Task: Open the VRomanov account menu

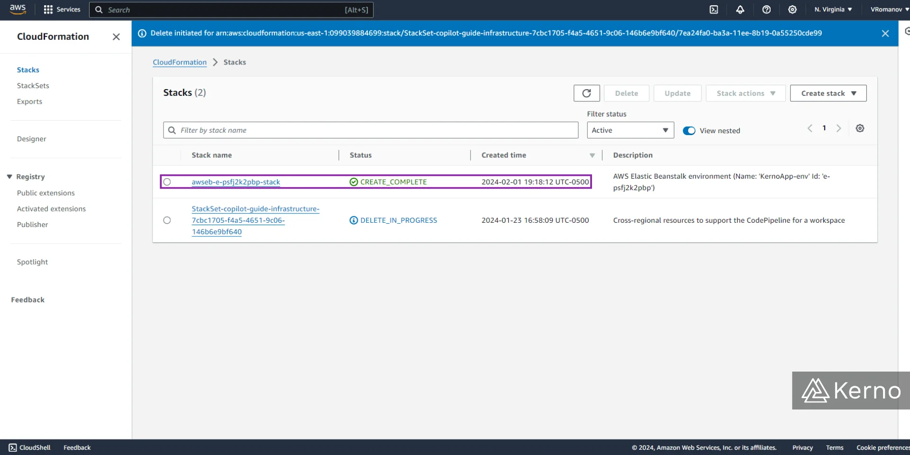Action: pyautogui.click(x=890, y=9)
